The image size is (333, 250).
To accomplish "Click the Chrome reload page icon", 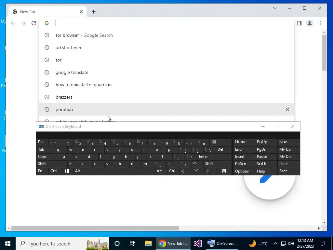I will click(34, 23).
